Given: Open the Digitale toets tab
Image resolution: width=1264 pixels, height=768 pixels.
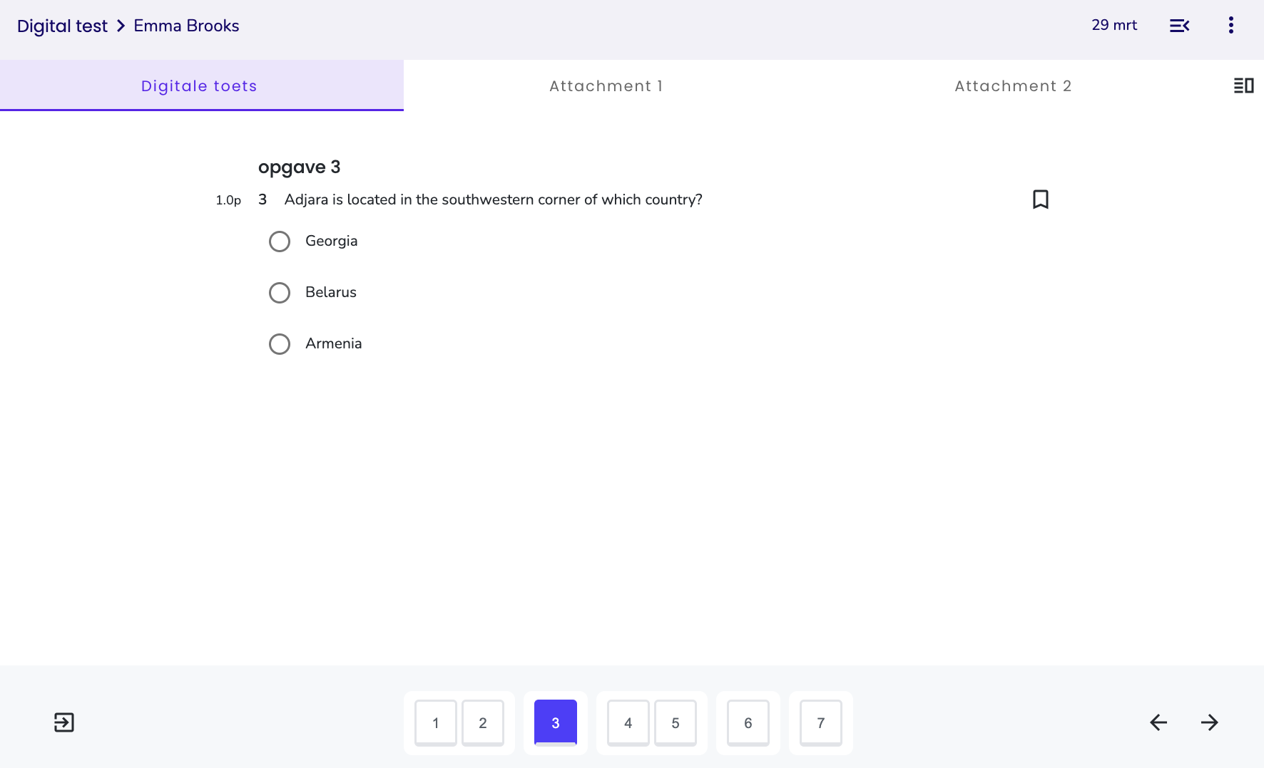Looking at the screenshot, I should point(199,85).
